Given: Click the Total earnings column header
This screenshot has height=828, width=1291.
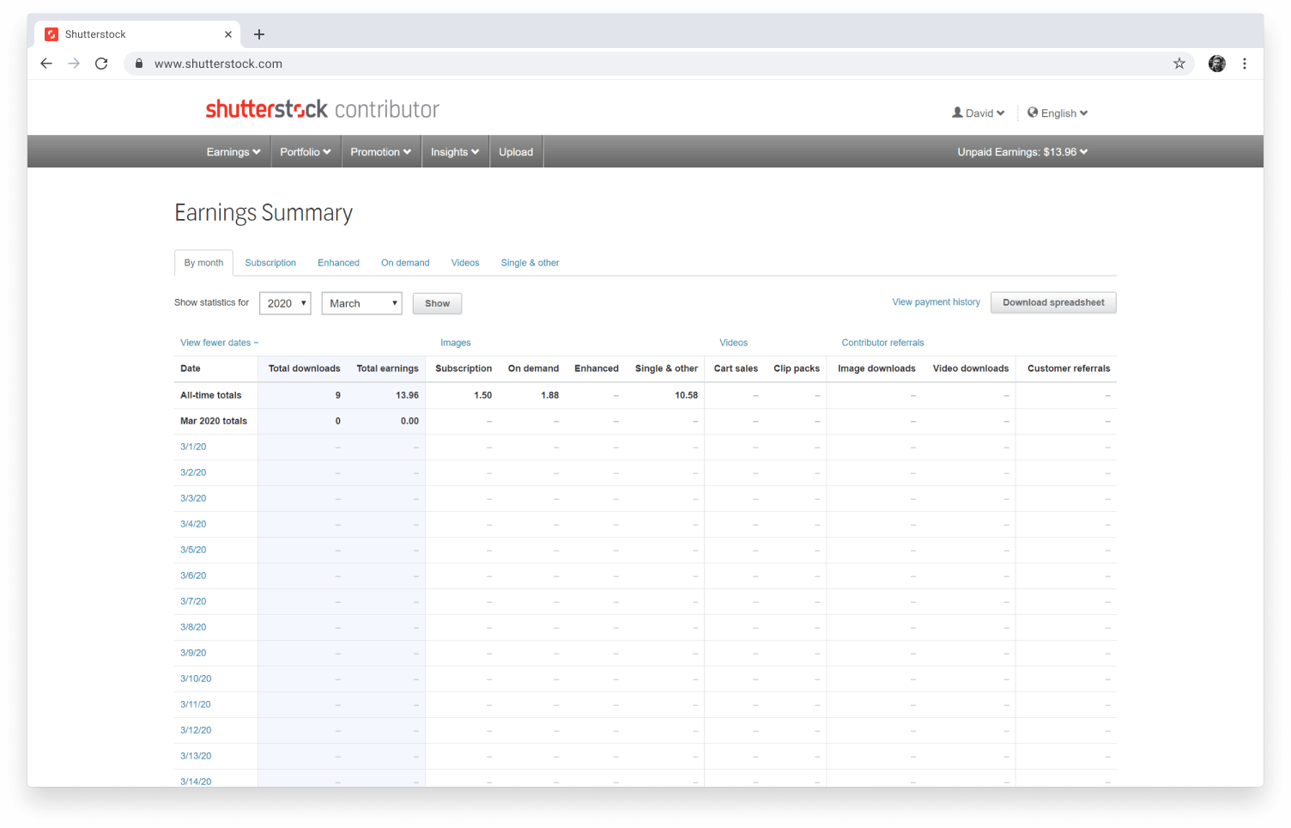Looking at the screenshot, I should tap(387, 368).
